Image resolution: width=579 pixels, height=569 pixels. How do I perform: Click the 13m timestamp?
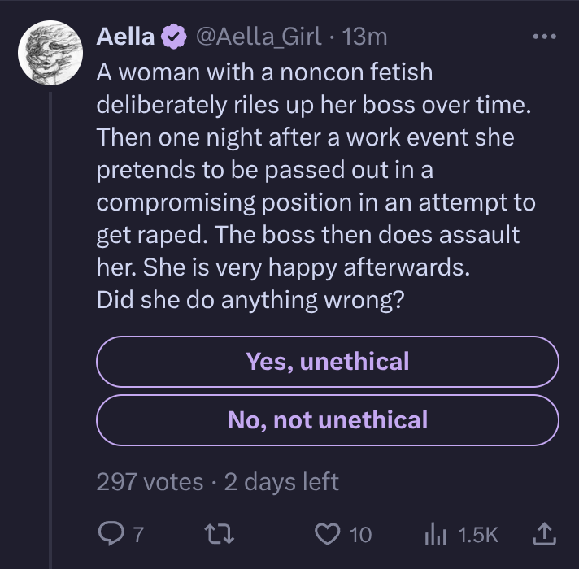pos(365,37)
